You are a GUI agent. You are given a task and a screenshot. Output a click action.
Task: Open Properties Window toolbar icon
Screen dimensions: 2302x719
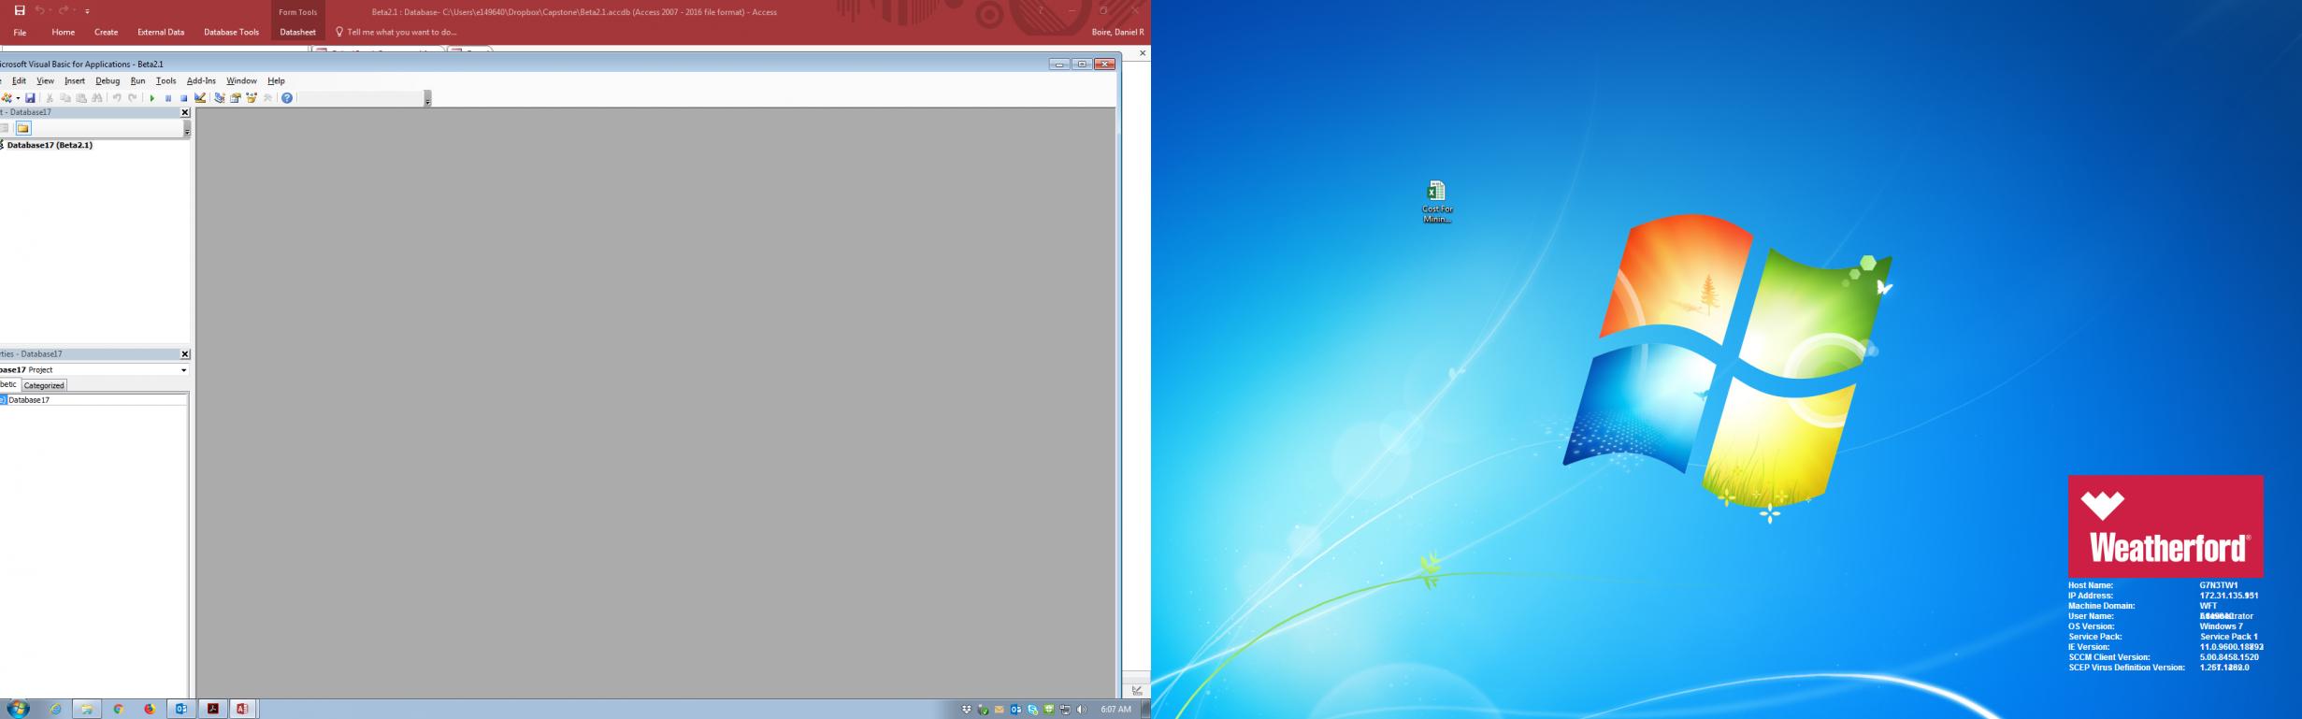pos(236,98)
